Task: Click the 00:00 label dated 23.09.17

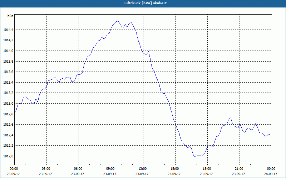Action: pyautogui.click(x=15, y=169)
